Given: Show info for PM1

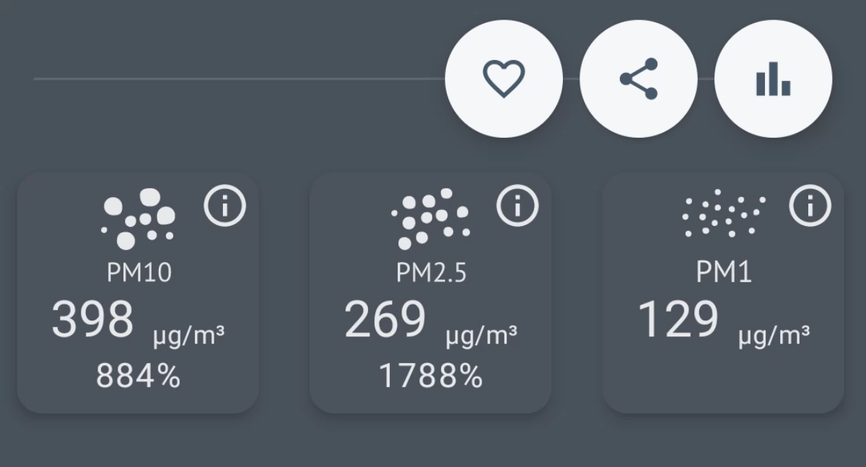Looking at the screenshot, I should [x=810, y=206].
